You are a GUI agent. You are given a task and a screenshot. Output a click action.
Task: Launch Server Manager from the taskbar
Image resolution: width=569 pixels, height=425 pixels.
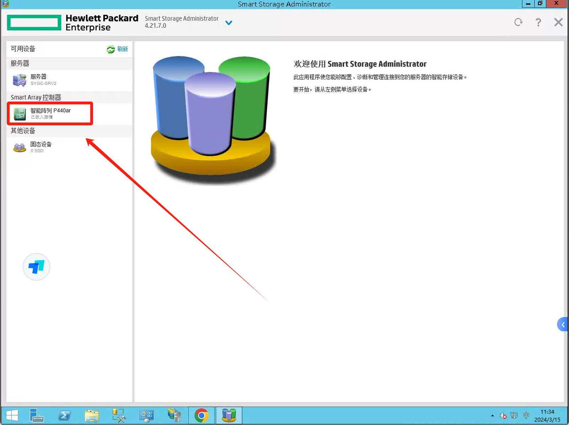(x=36, y=415)
